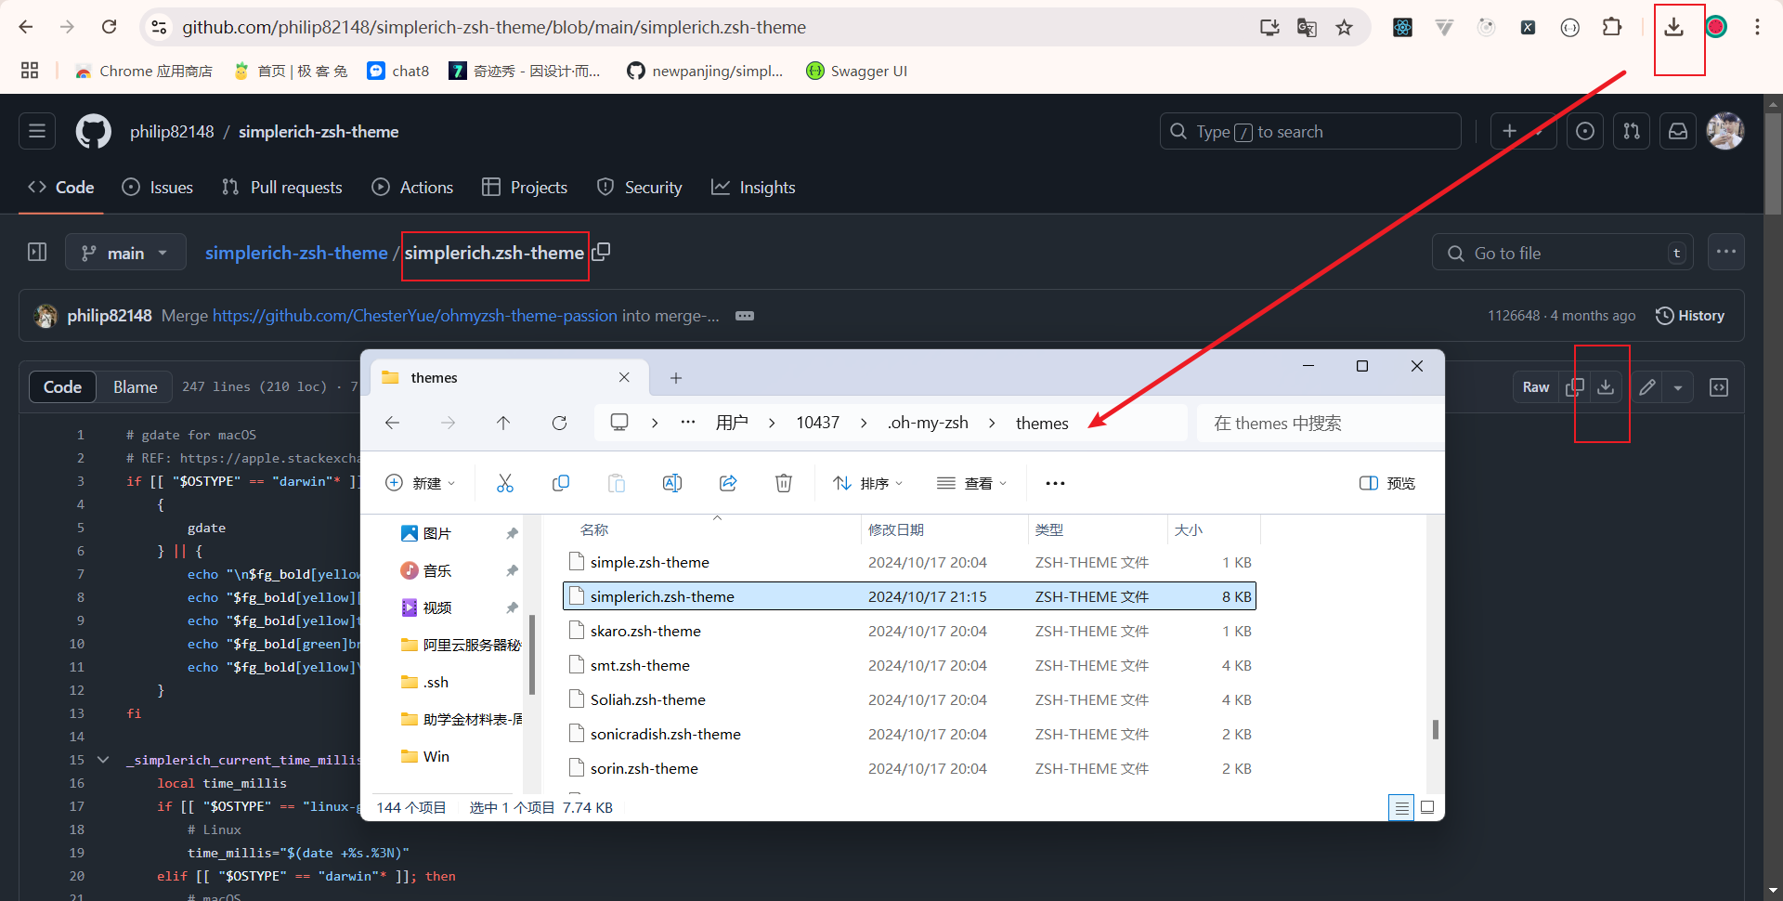Open symbols panel icon in GitHub
The height and width of the screenshot is (901, 1783).
[1719, 387]
